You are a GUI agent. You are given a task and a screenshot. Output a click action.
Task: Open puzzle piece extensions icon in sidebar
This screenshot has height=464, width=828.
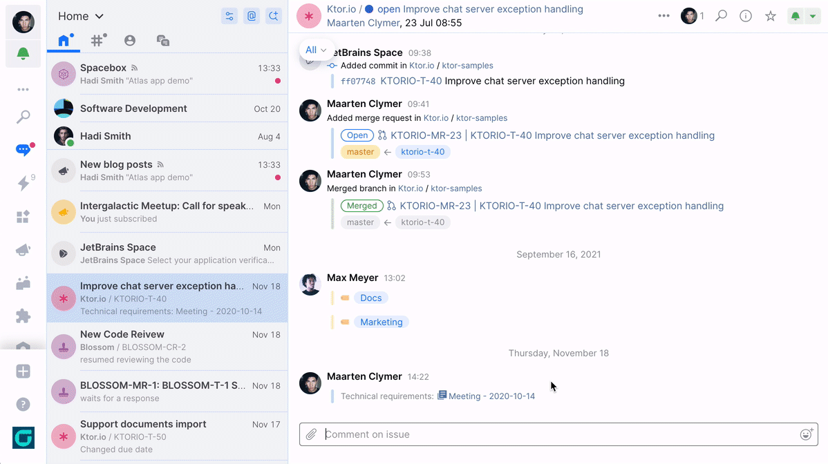coord(23,316)
